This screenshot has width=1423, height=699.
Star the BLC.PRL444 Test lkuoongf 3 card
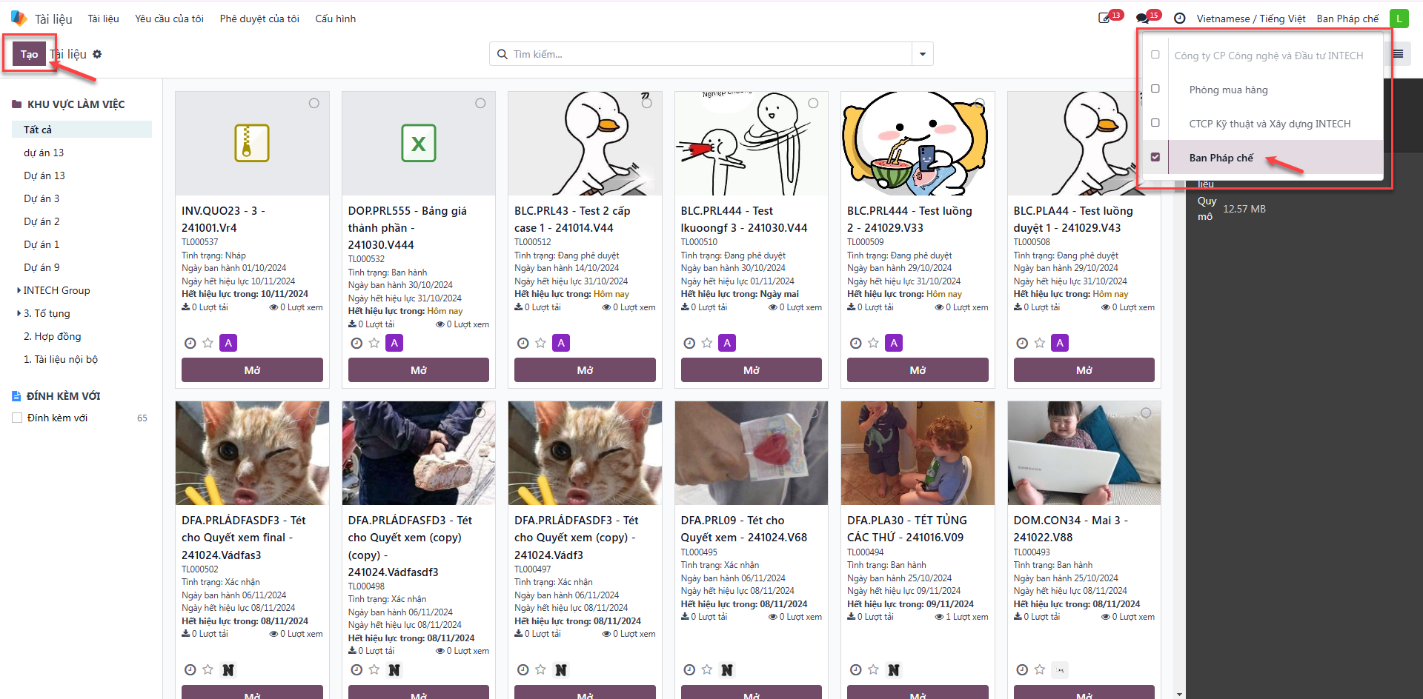(x=707, y=343)
